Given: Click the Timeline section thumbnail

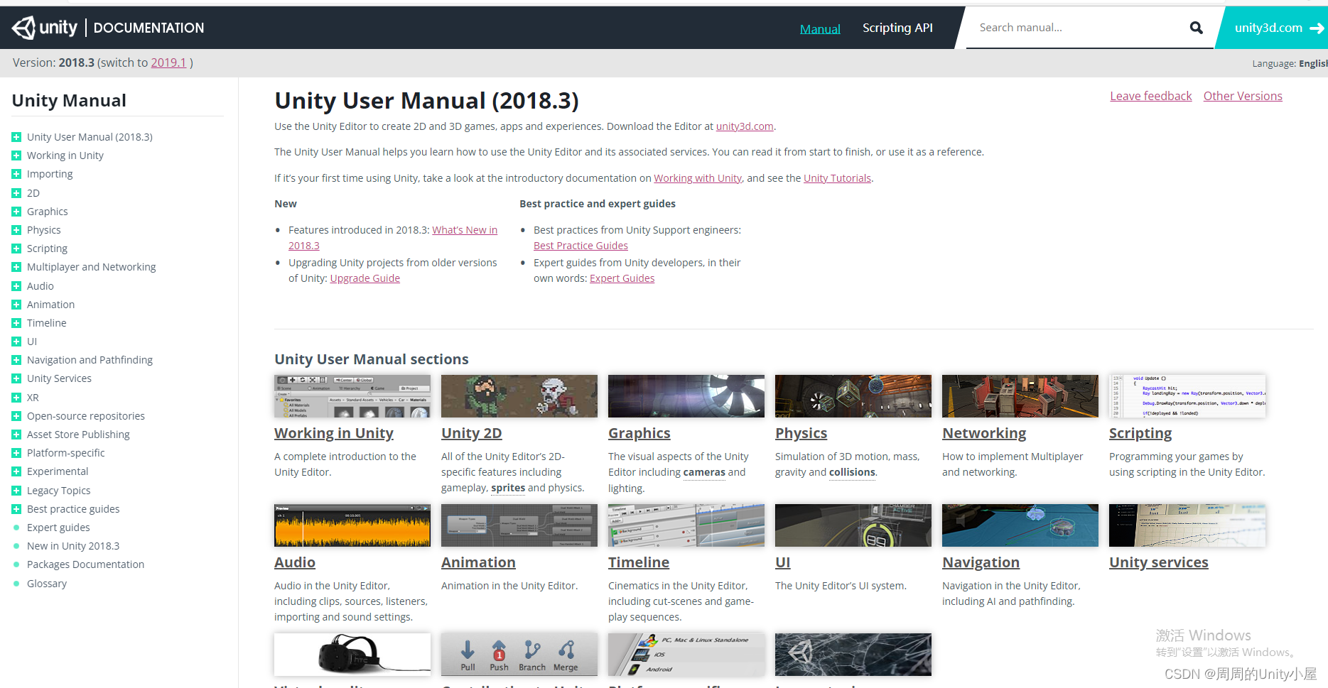Looking at the screenshot, I should pos(686,525).
